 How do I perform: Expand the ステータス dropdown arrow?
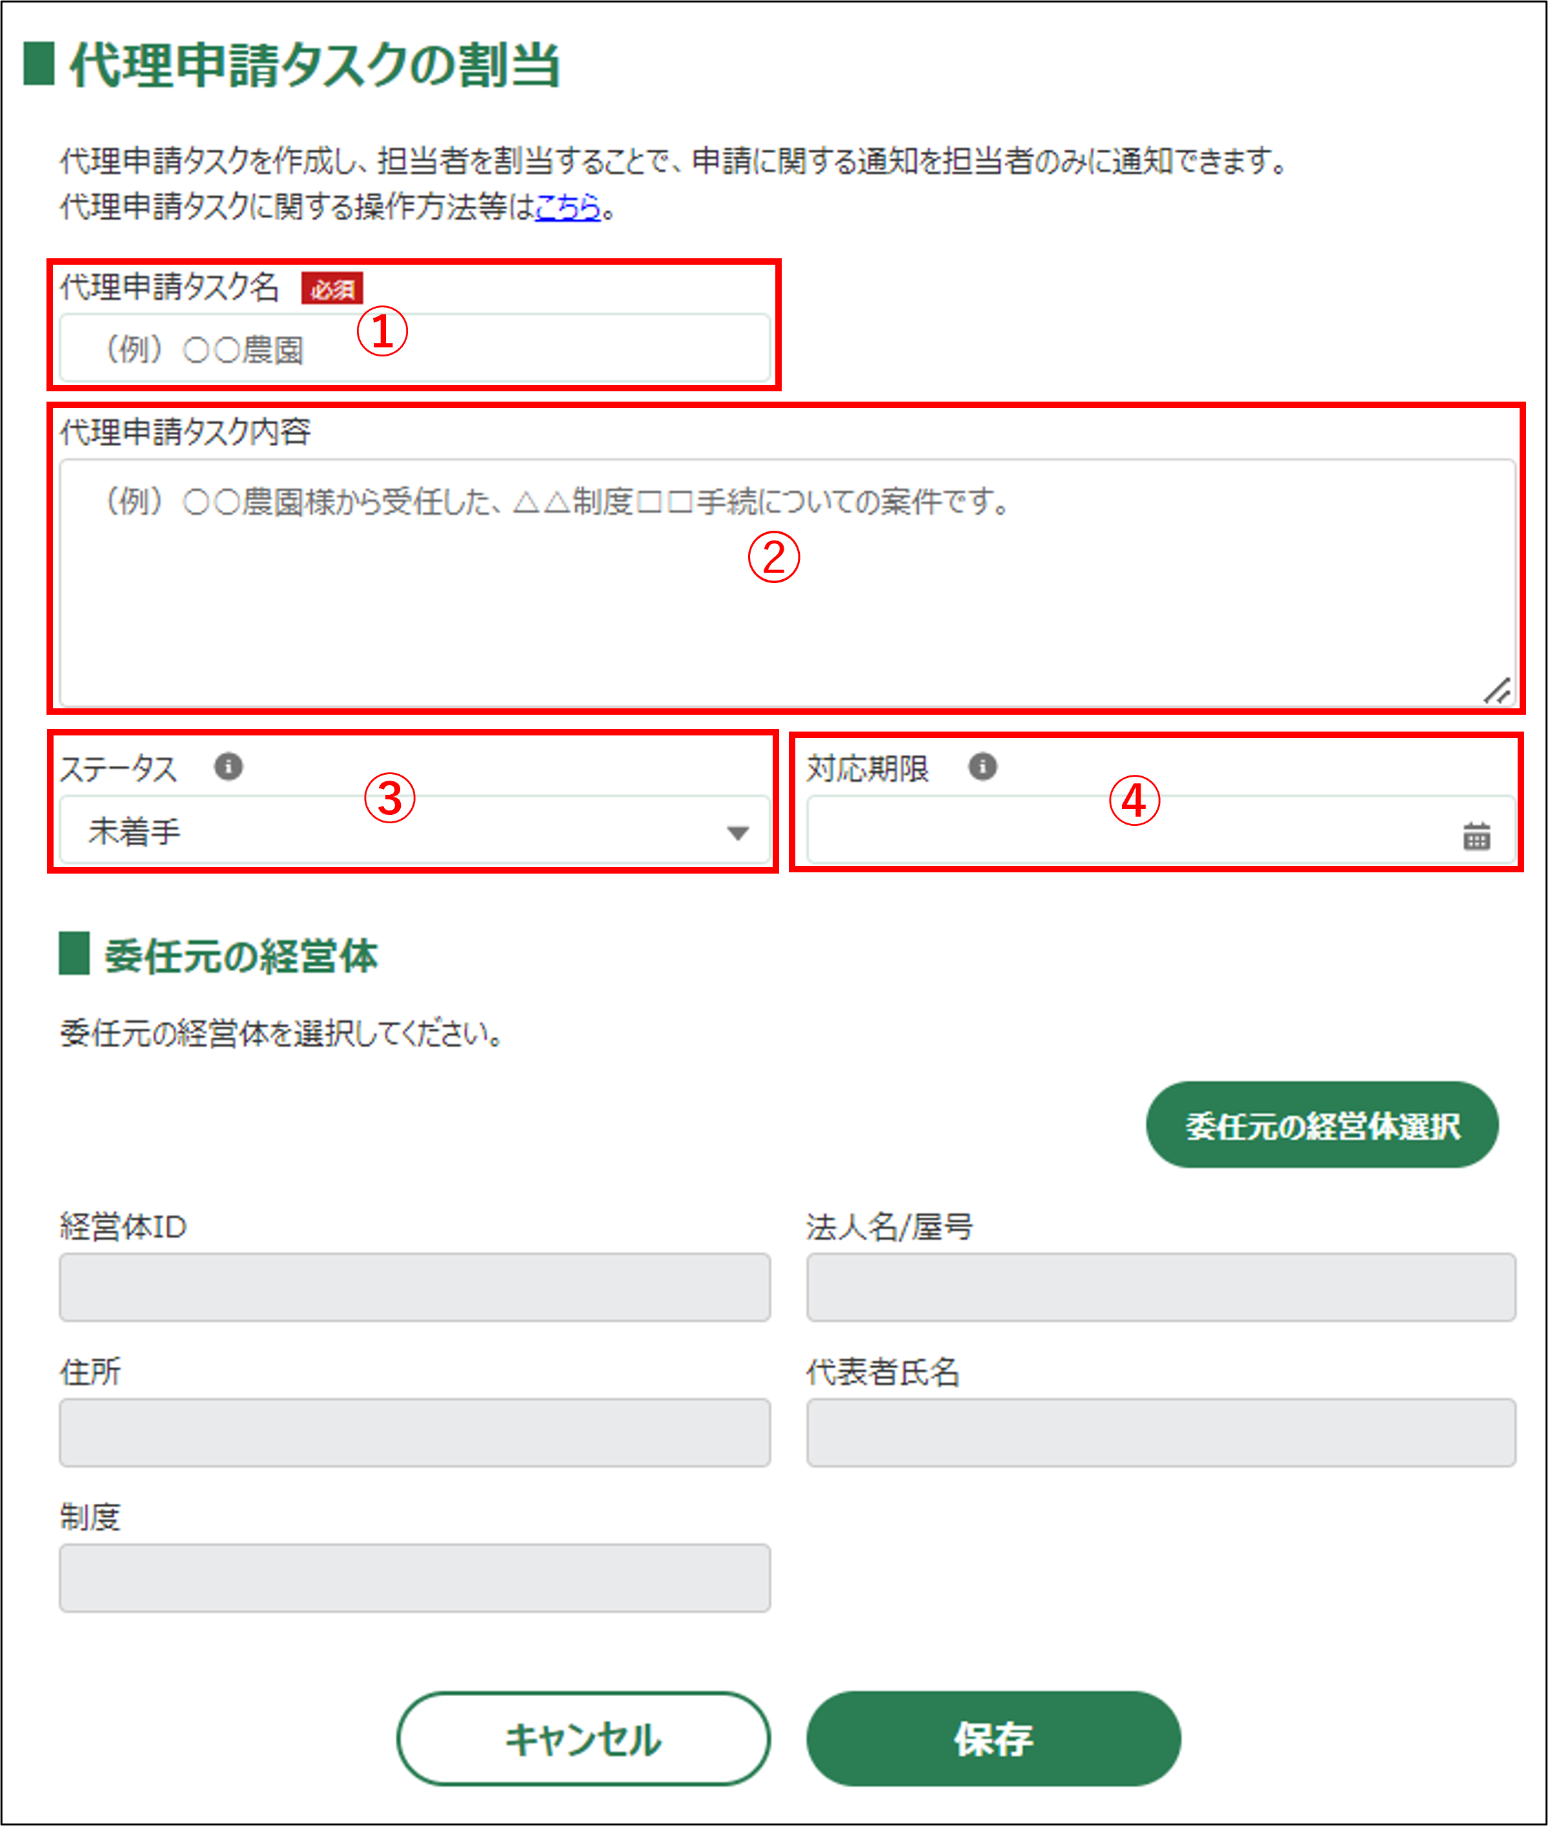coord(738,832)
